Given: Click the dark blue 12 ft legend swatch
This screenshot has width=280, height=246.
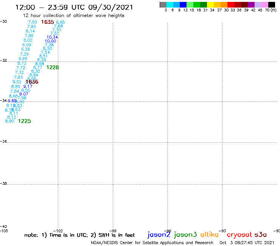Looking at the screenshot, I should click(x=183, y=5).
